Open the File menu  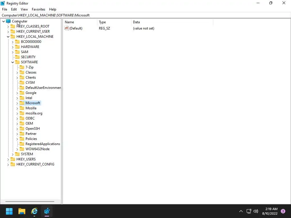5,9
